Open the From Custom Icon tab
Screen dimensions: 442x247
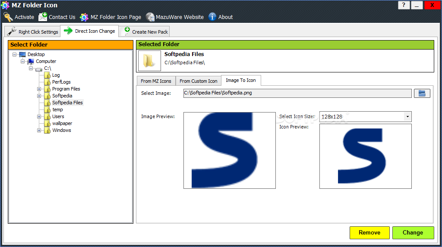pyautogui.click(x=199, y=81)
